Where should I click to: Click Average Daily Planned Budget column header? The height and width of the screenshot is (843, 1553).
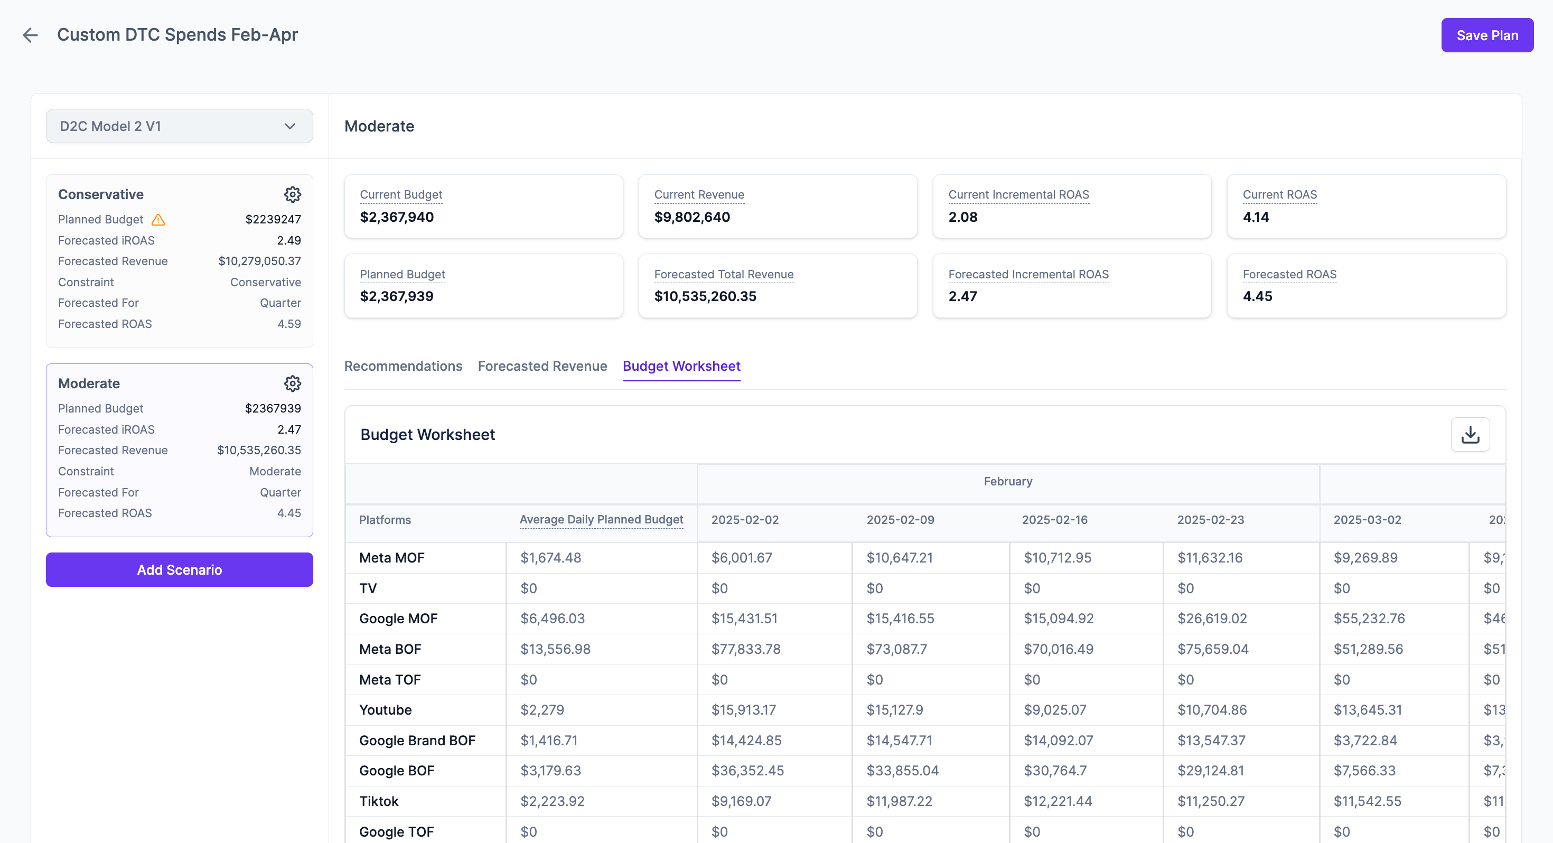pos(601,520)
